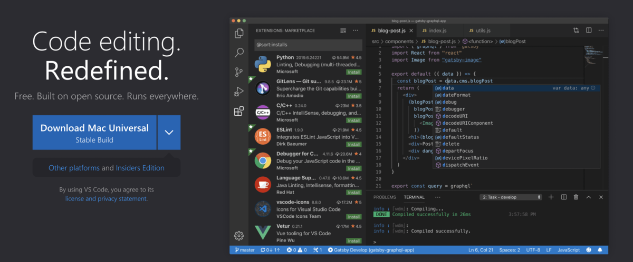The image size is (633, 262).
Task: Click the sync changes status bar item
Action: coord(270,250)
